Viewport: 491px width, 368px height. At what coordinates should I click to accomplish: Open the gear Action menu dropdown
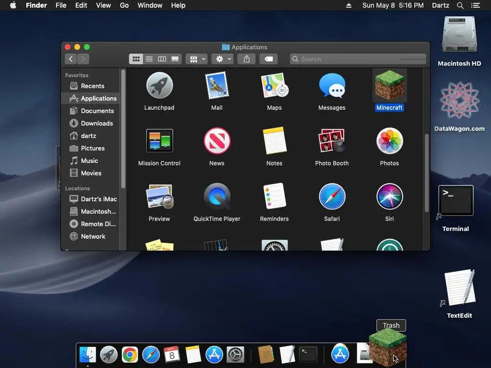222,59
